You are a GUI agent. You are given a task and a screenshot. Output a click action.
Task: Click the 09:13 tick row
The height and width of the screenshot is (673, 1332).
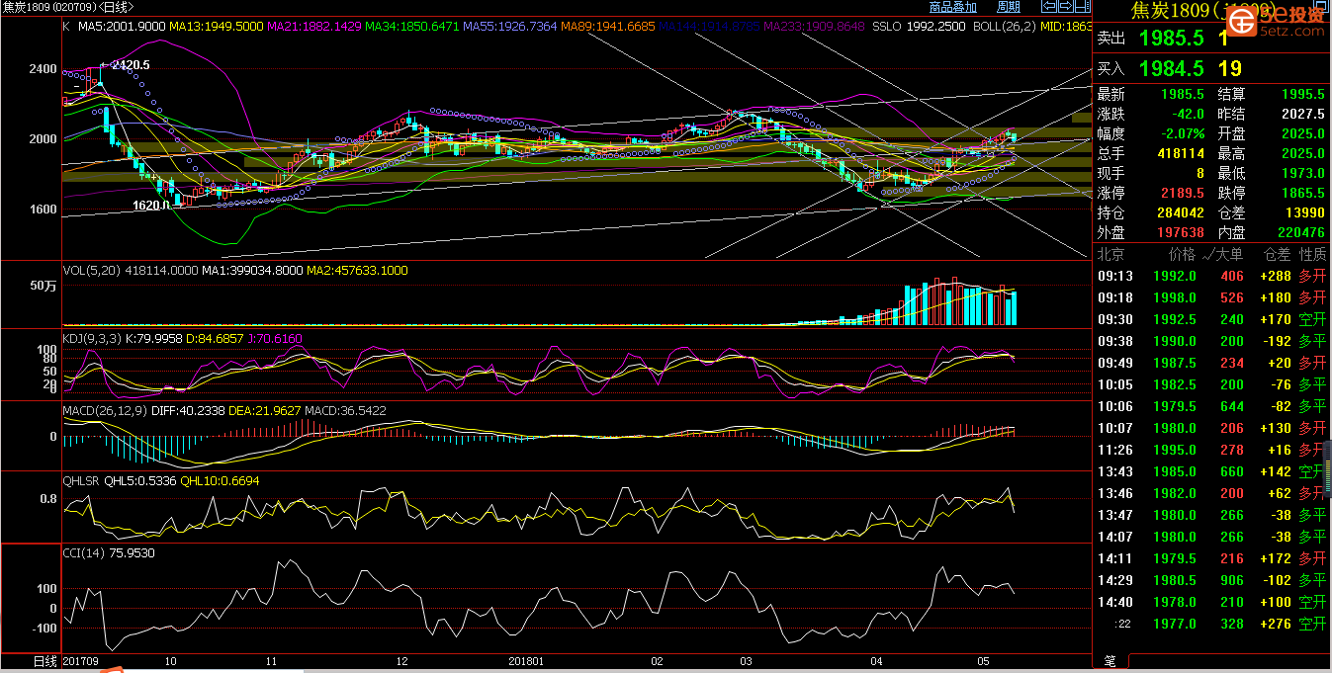pyautogui.click(x=1211, y=276)
